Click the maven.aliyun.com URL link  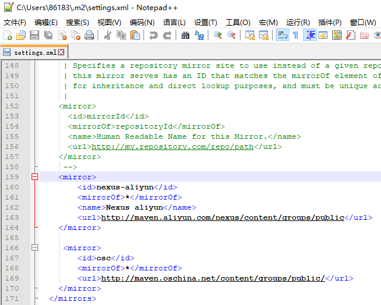point(222,217)
